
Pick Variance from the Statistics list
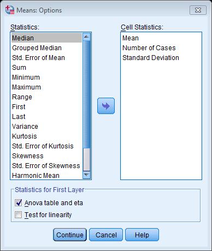pos(46,127)
